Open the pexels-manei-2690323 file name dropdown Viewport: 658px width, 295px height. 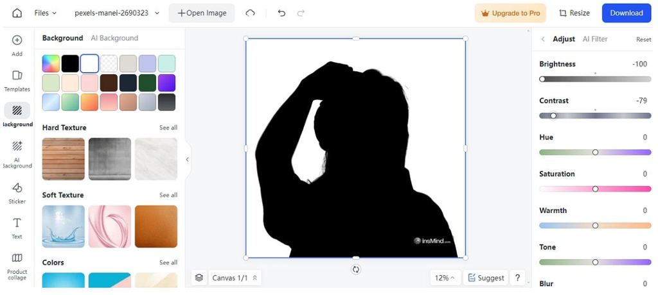click(117, 13)
